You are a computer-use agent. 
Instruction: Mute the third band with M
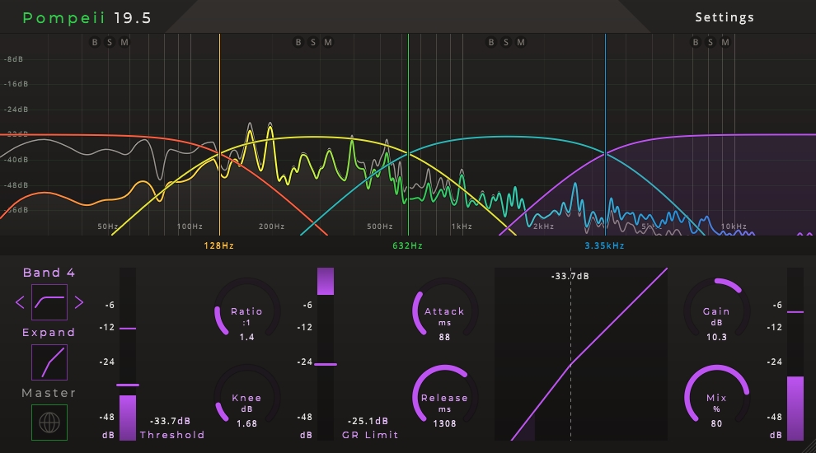coord(521,42)
